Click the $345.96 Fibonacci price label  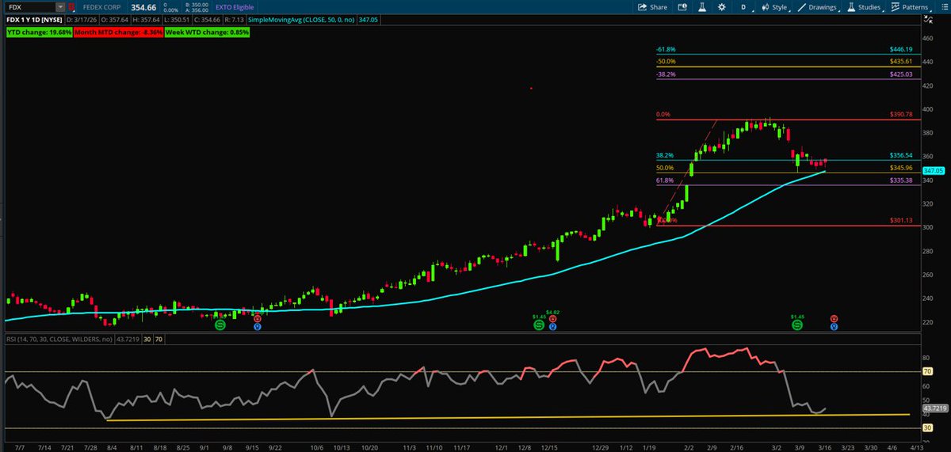(x=902, y=168)
